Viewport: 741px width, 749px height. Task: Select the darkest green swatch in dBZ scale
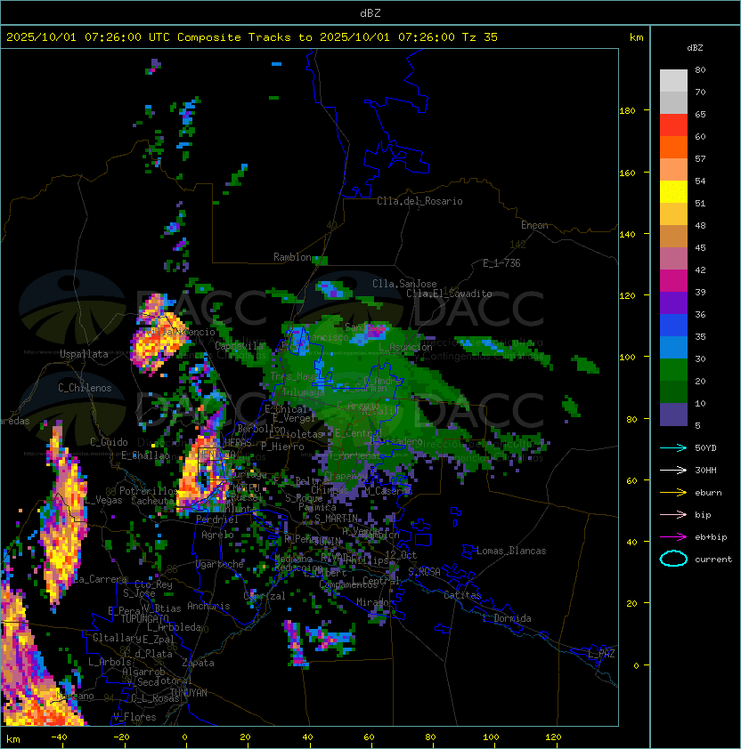click(673, 391)
